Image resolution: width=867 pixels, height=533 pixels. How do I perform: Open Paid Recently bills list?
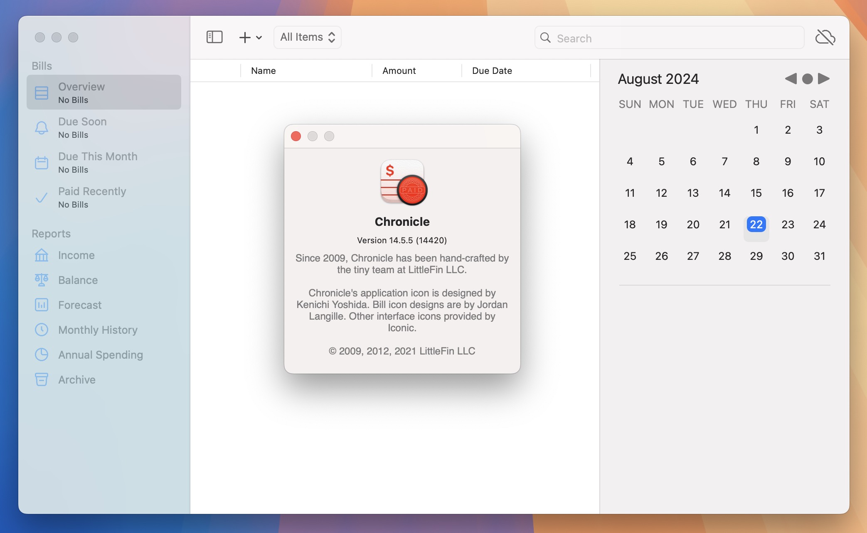104,197
